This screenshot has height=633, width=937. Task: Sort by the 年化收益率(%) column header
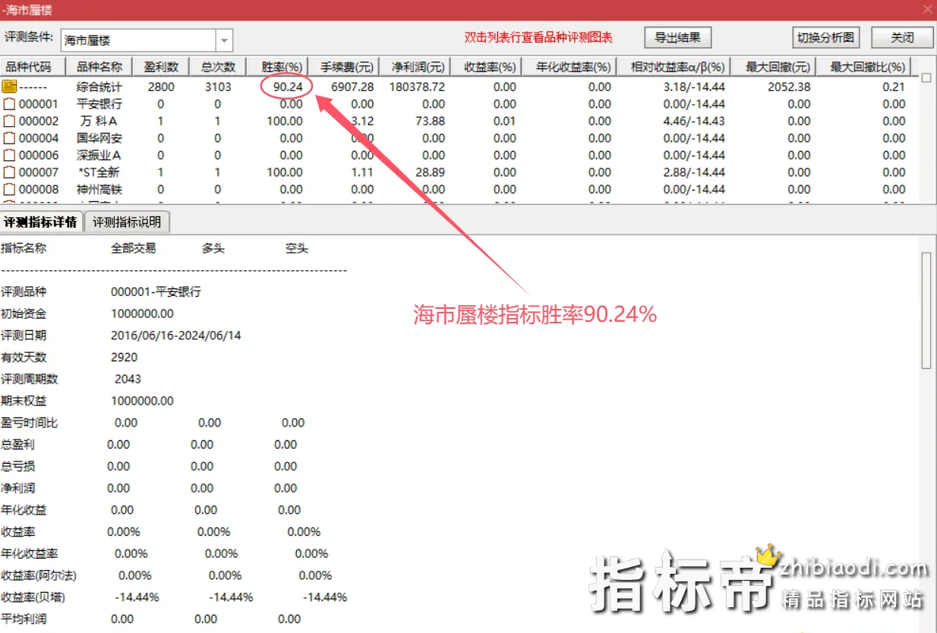(569, 67)
